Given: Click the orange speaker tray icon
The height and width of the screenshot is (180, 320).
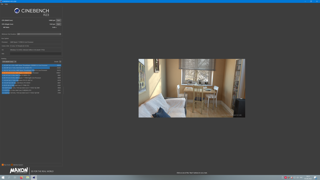Looking at the screenshot, I should (x=288, y=177).
